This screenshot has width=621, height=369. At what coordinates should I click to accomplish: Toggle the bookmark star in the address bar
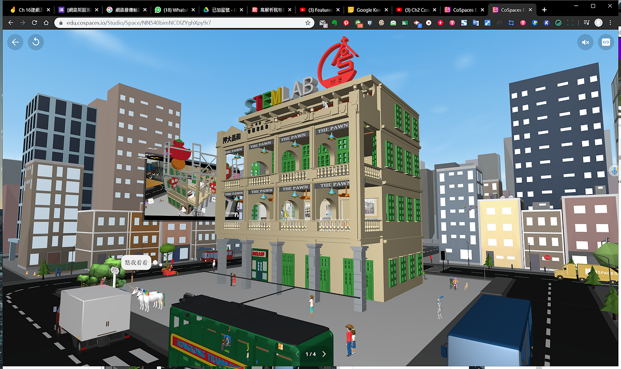(x=307, y=23)
